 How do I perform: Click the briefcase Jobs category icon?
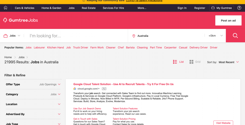tap(6, 36)
